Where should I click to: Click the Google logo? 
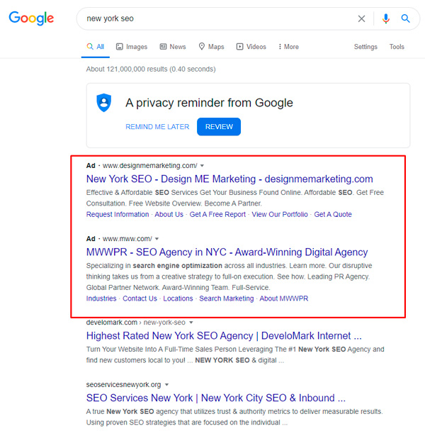click(31, 18)
